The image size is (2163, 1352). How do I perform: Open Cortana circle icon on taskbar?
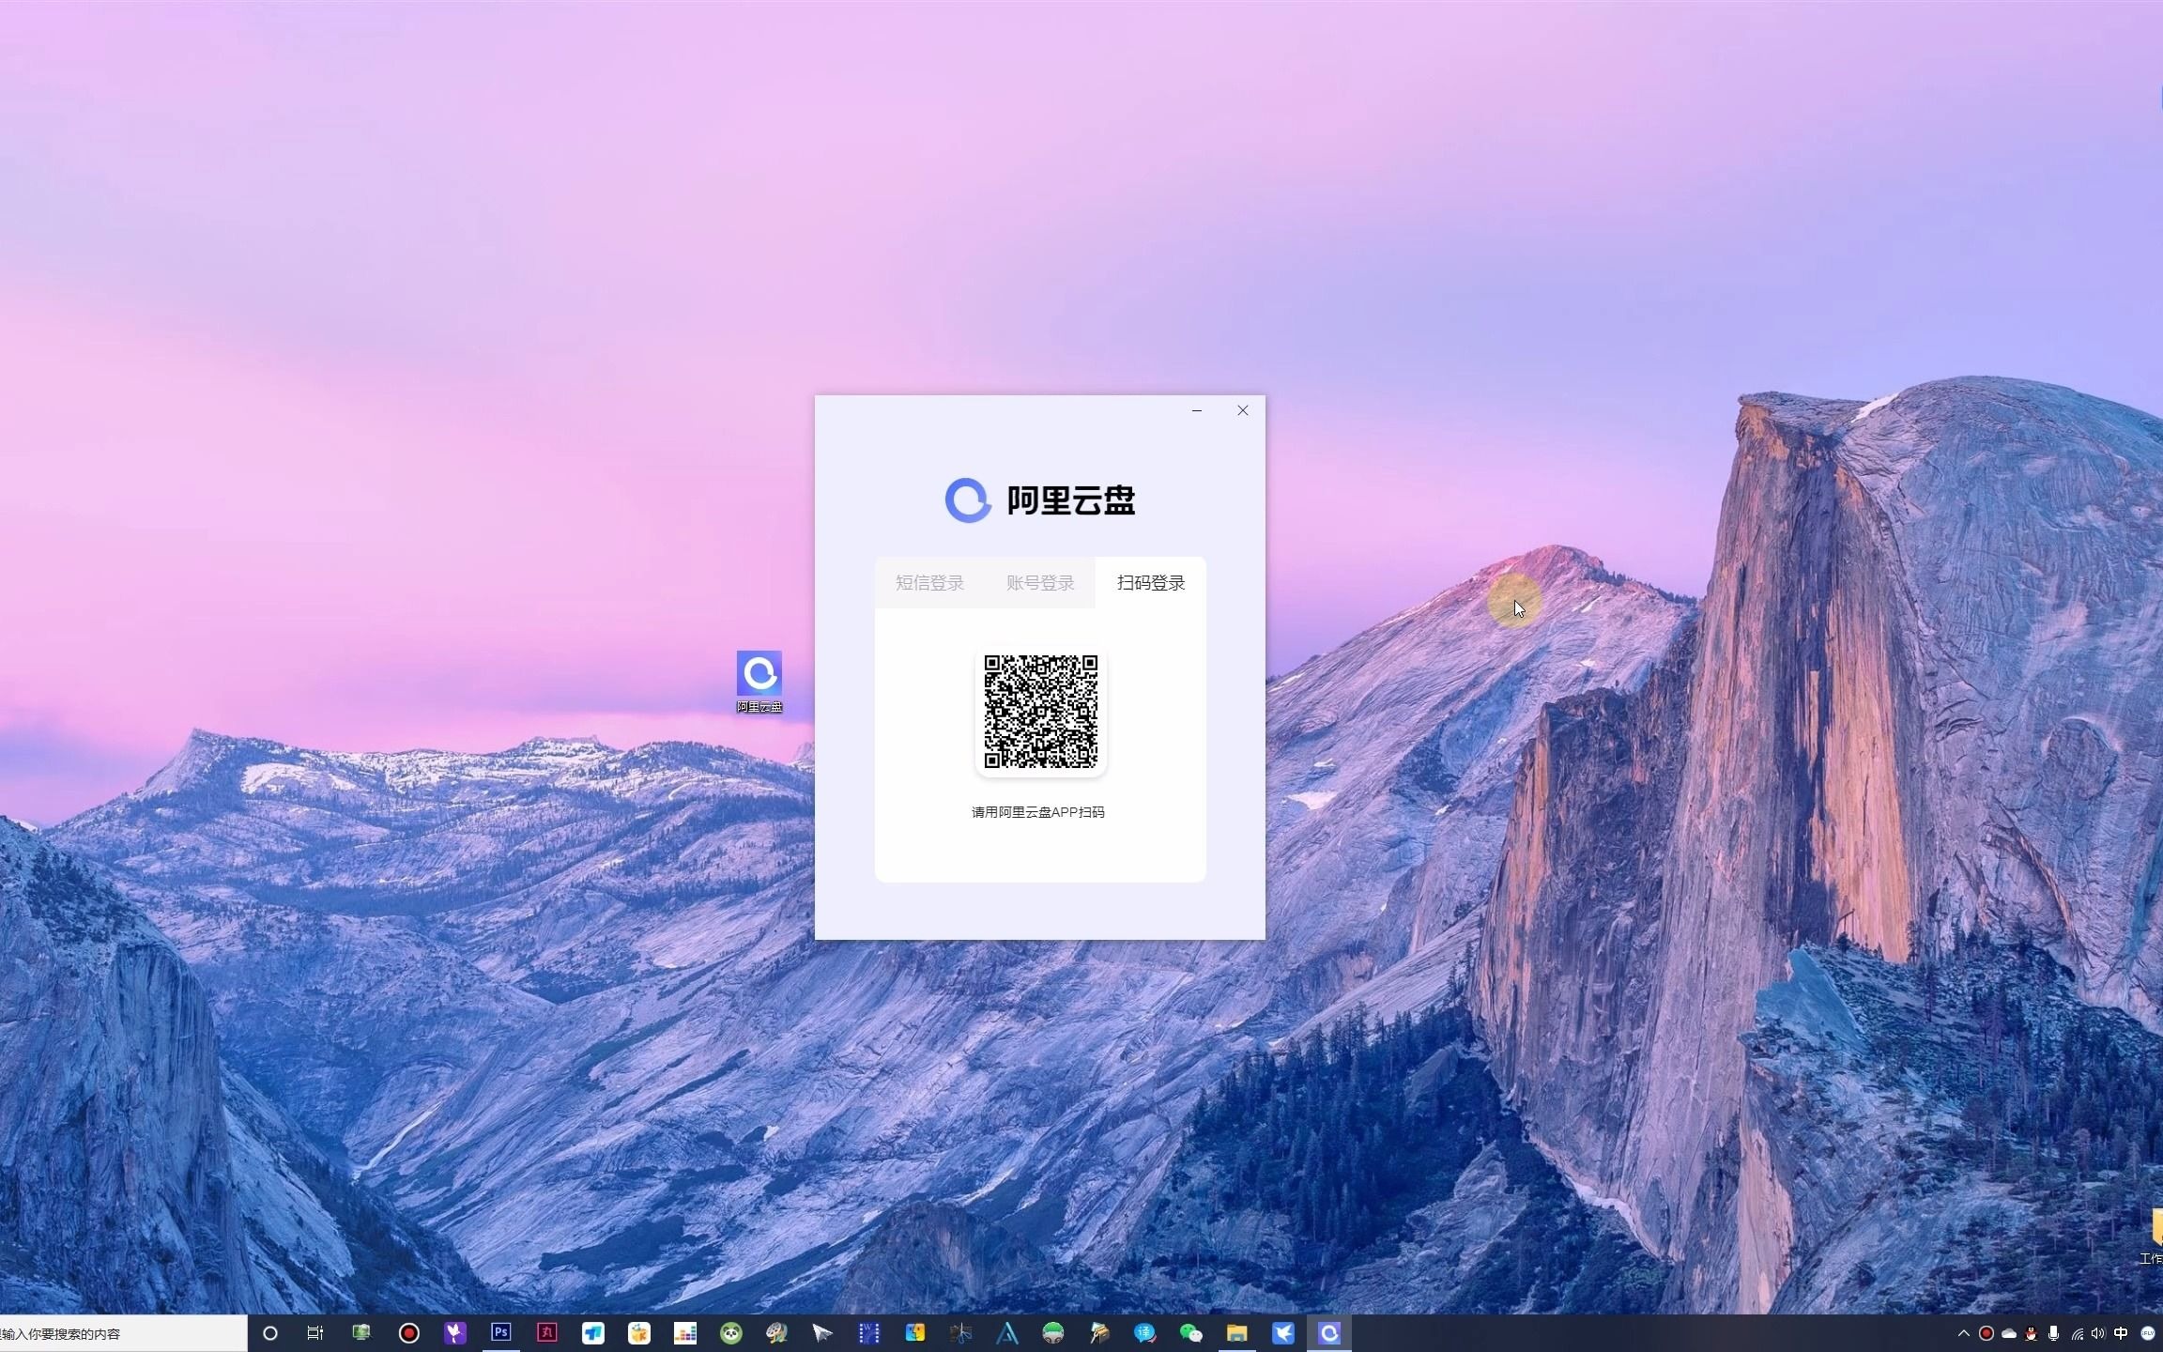point(270,1333)
